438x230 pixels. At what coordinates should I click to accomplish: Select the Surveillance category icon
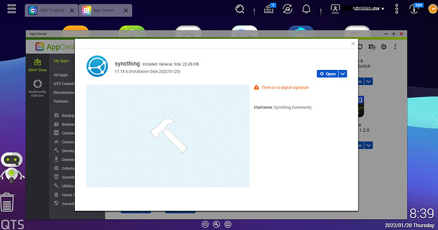click(x=56, y=177)
